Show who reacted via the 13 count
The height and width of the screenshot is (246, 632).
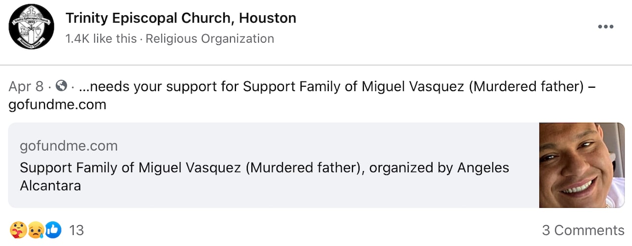77,230
